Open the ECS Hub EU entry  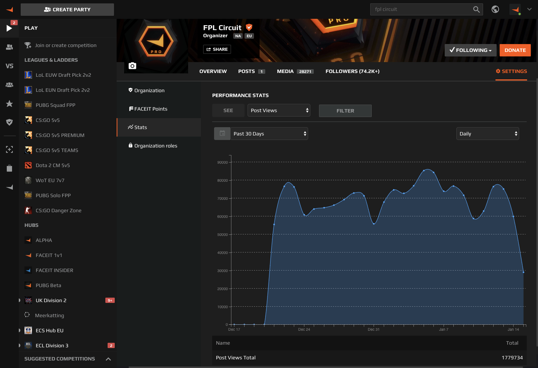tap(44, 330)
